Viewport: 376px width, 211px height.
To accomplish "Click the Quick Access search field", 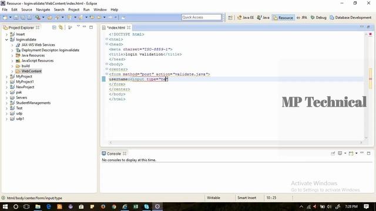I will click(202, 17).
